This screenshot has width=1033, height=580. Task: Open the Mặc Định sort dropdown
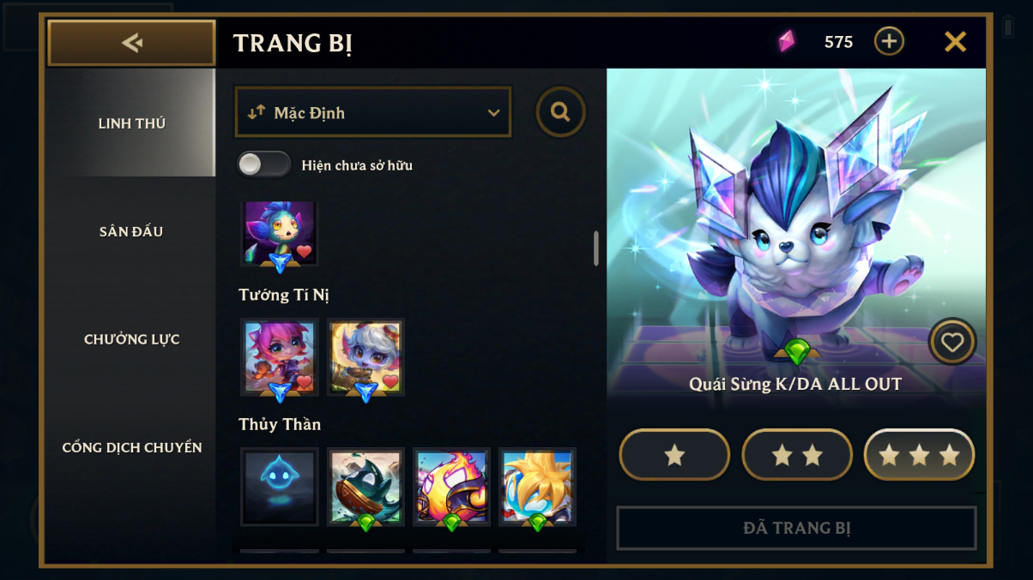click(x=373, y=112)
